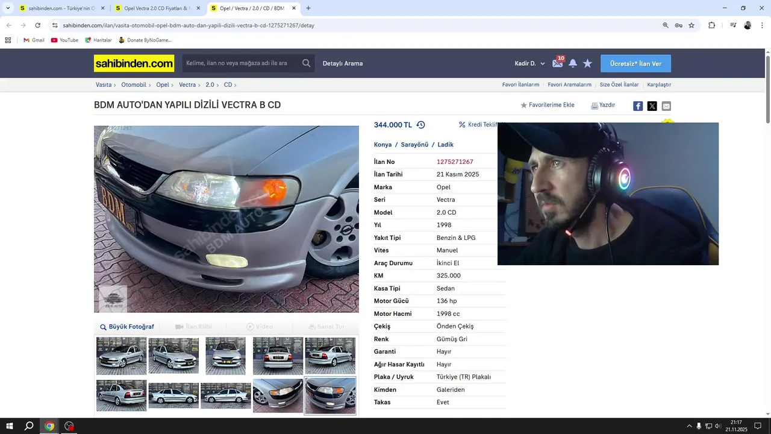771x434 pixels.
Task: Open Detaylı Arama link
Action: point(343,63)
